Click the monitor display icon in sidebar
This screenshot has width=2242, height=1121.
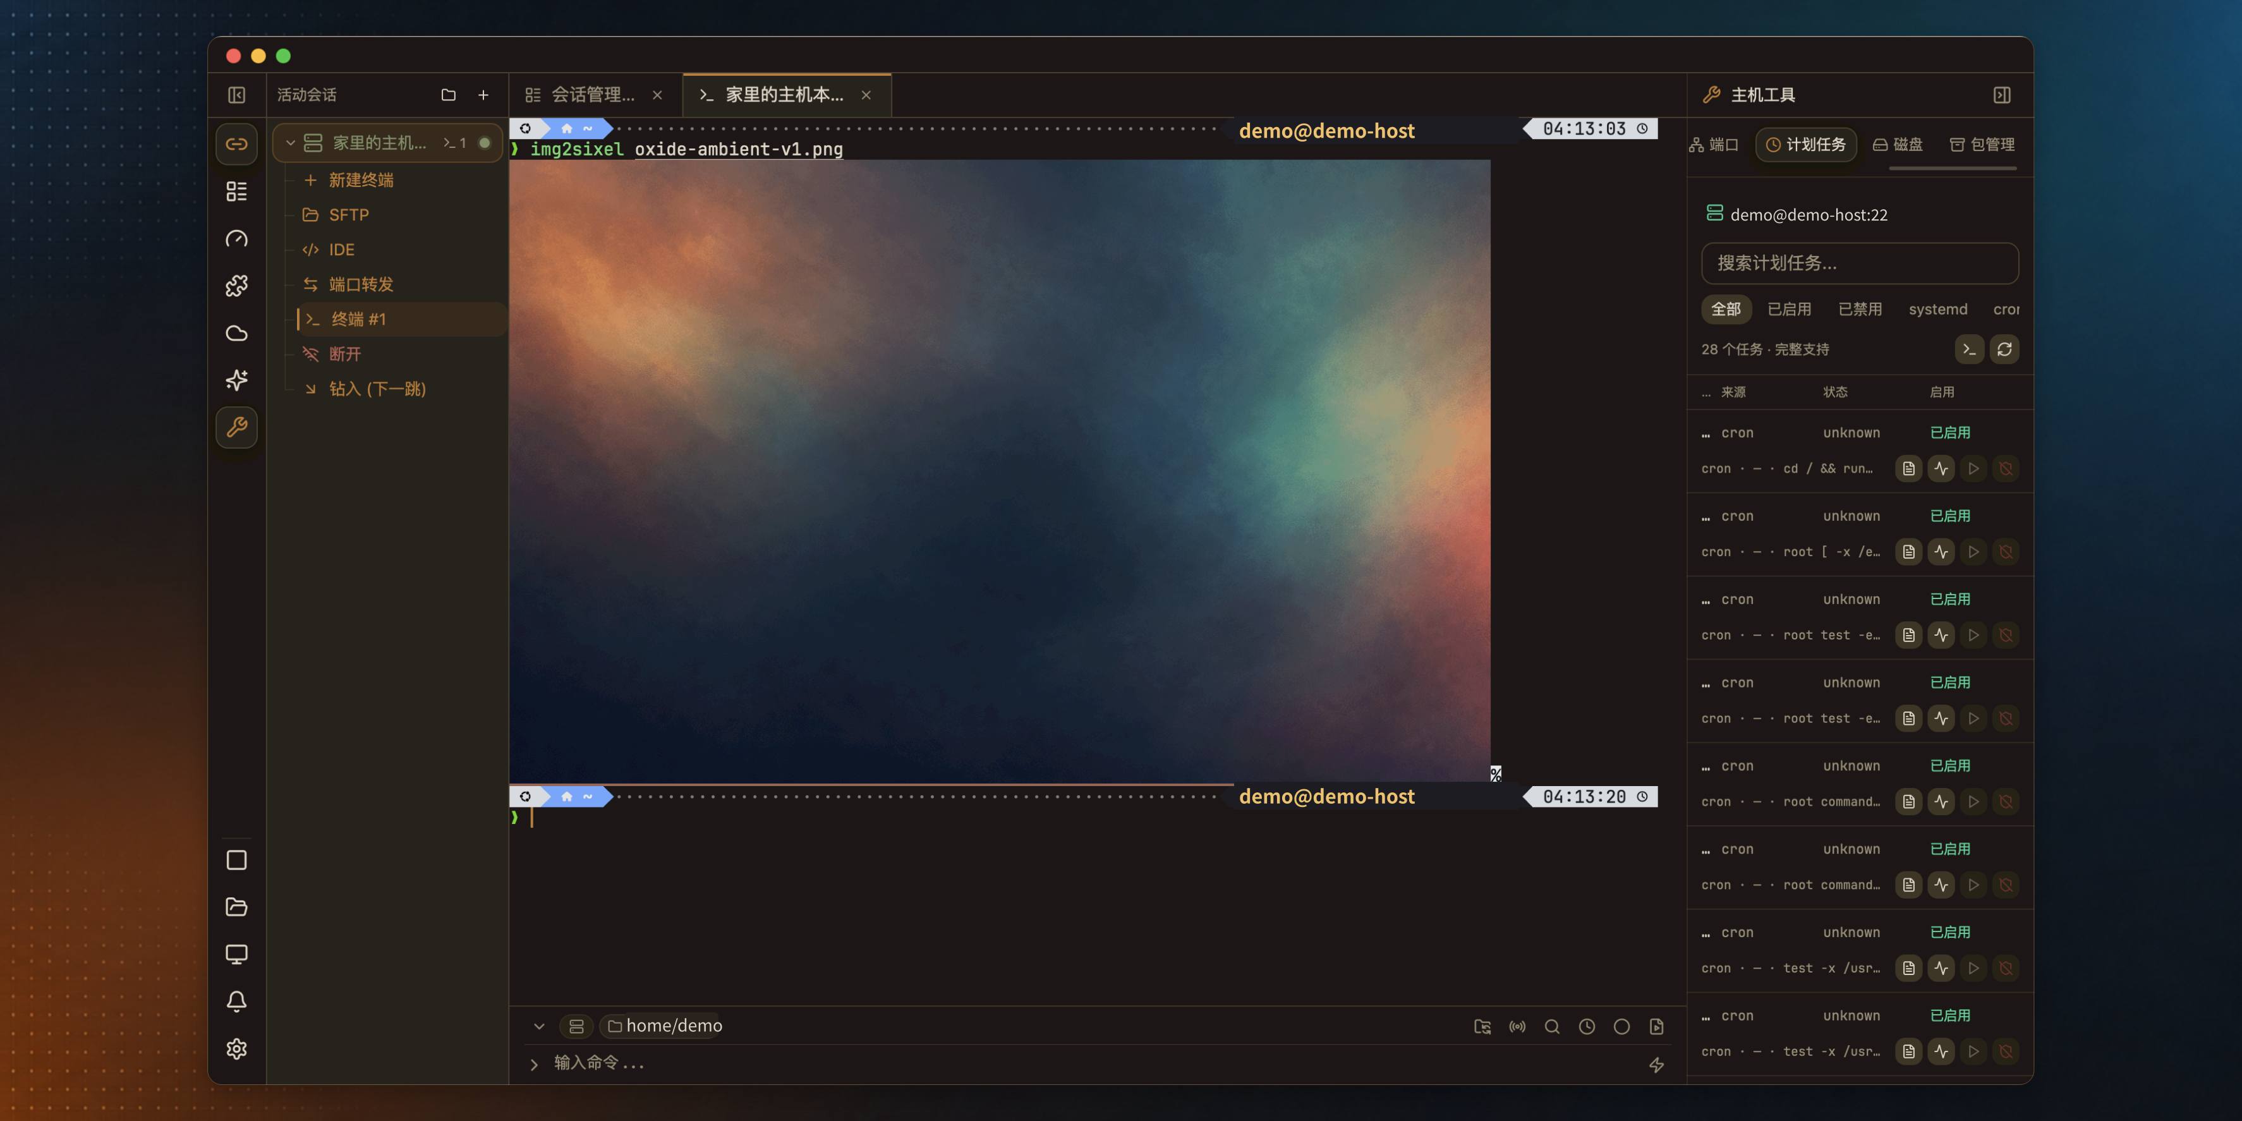coord(237,954)
